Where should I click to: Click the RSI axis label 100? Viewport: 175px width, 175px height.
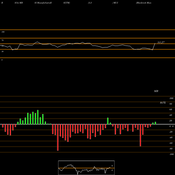coord(3,32)
